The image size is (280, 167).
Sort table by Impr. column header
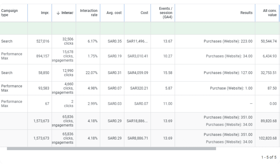45,13
